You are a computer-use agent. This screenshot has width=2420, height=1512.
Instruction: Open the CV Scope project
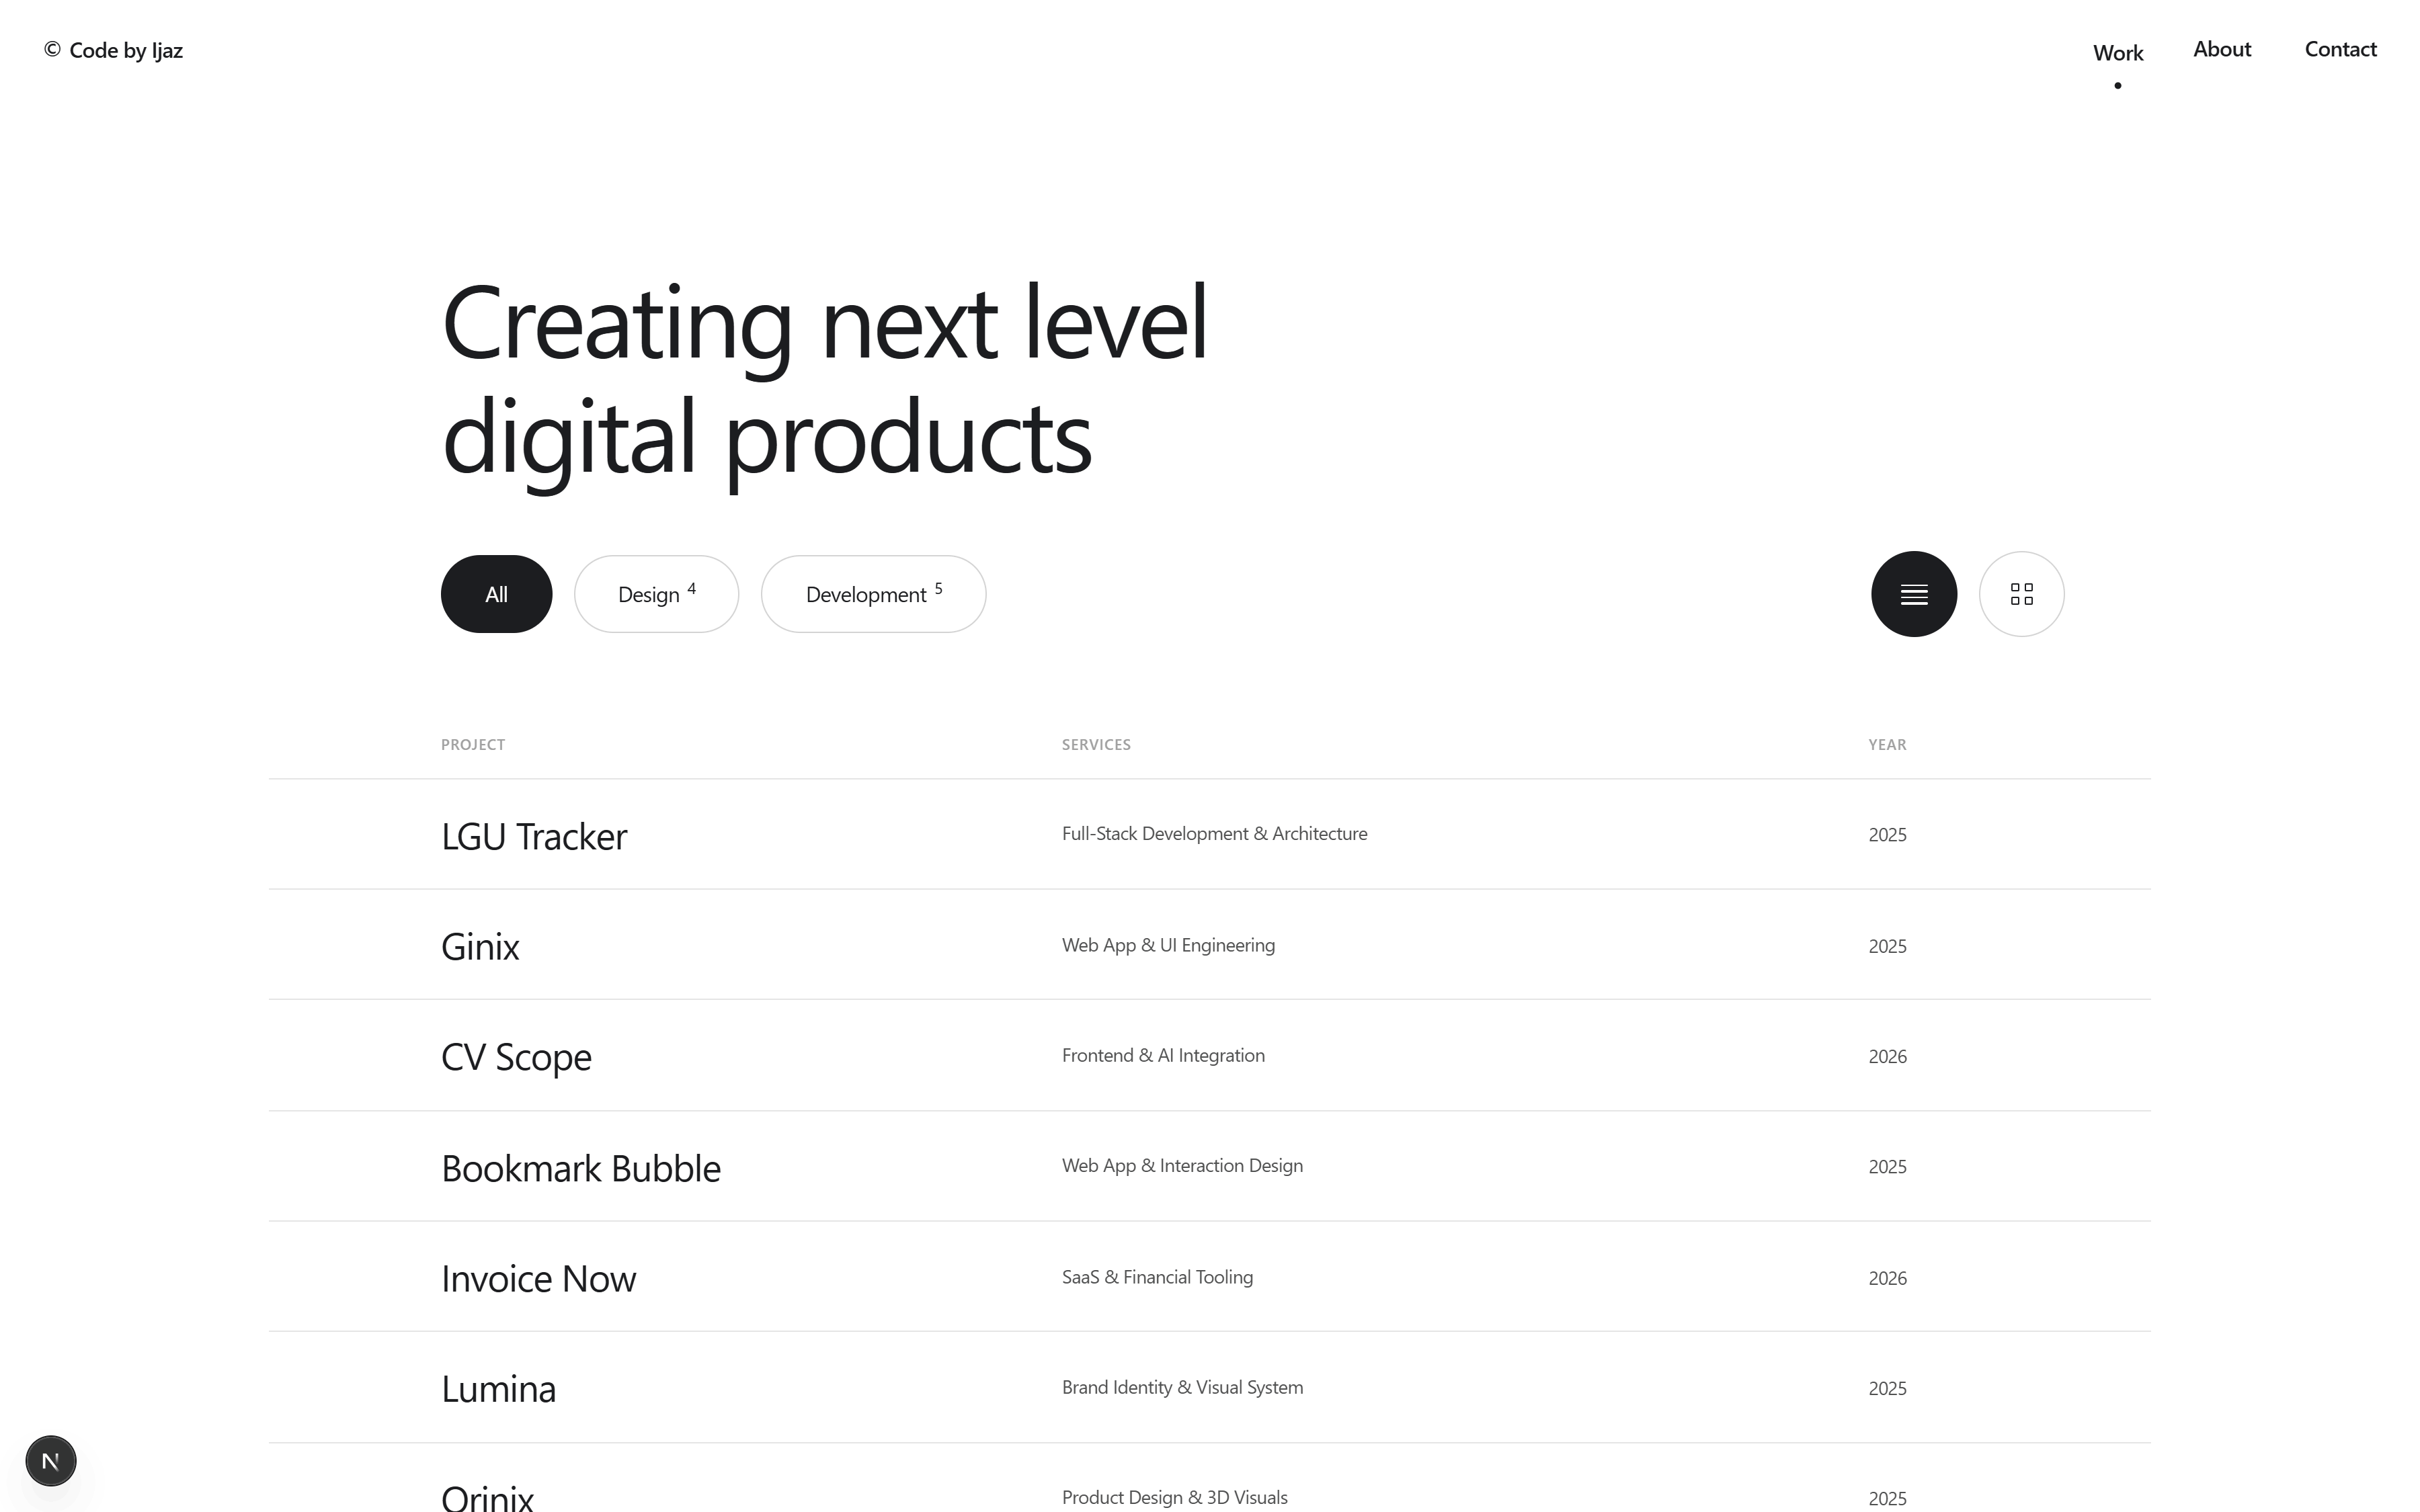(x=1209, y=1055)
